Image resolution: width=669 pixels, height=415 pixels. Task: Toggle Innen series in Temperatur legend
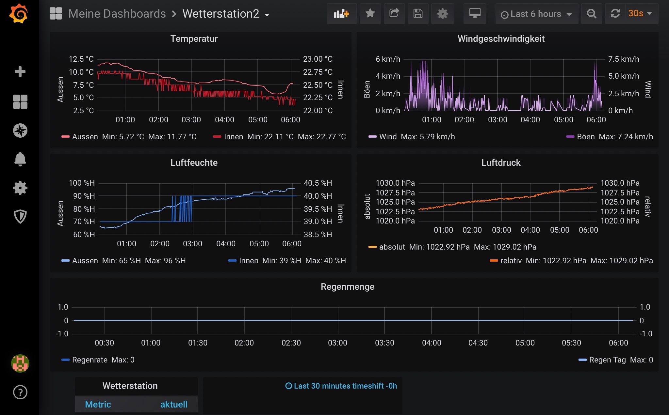pyautogui.click(x=233, y=137)
